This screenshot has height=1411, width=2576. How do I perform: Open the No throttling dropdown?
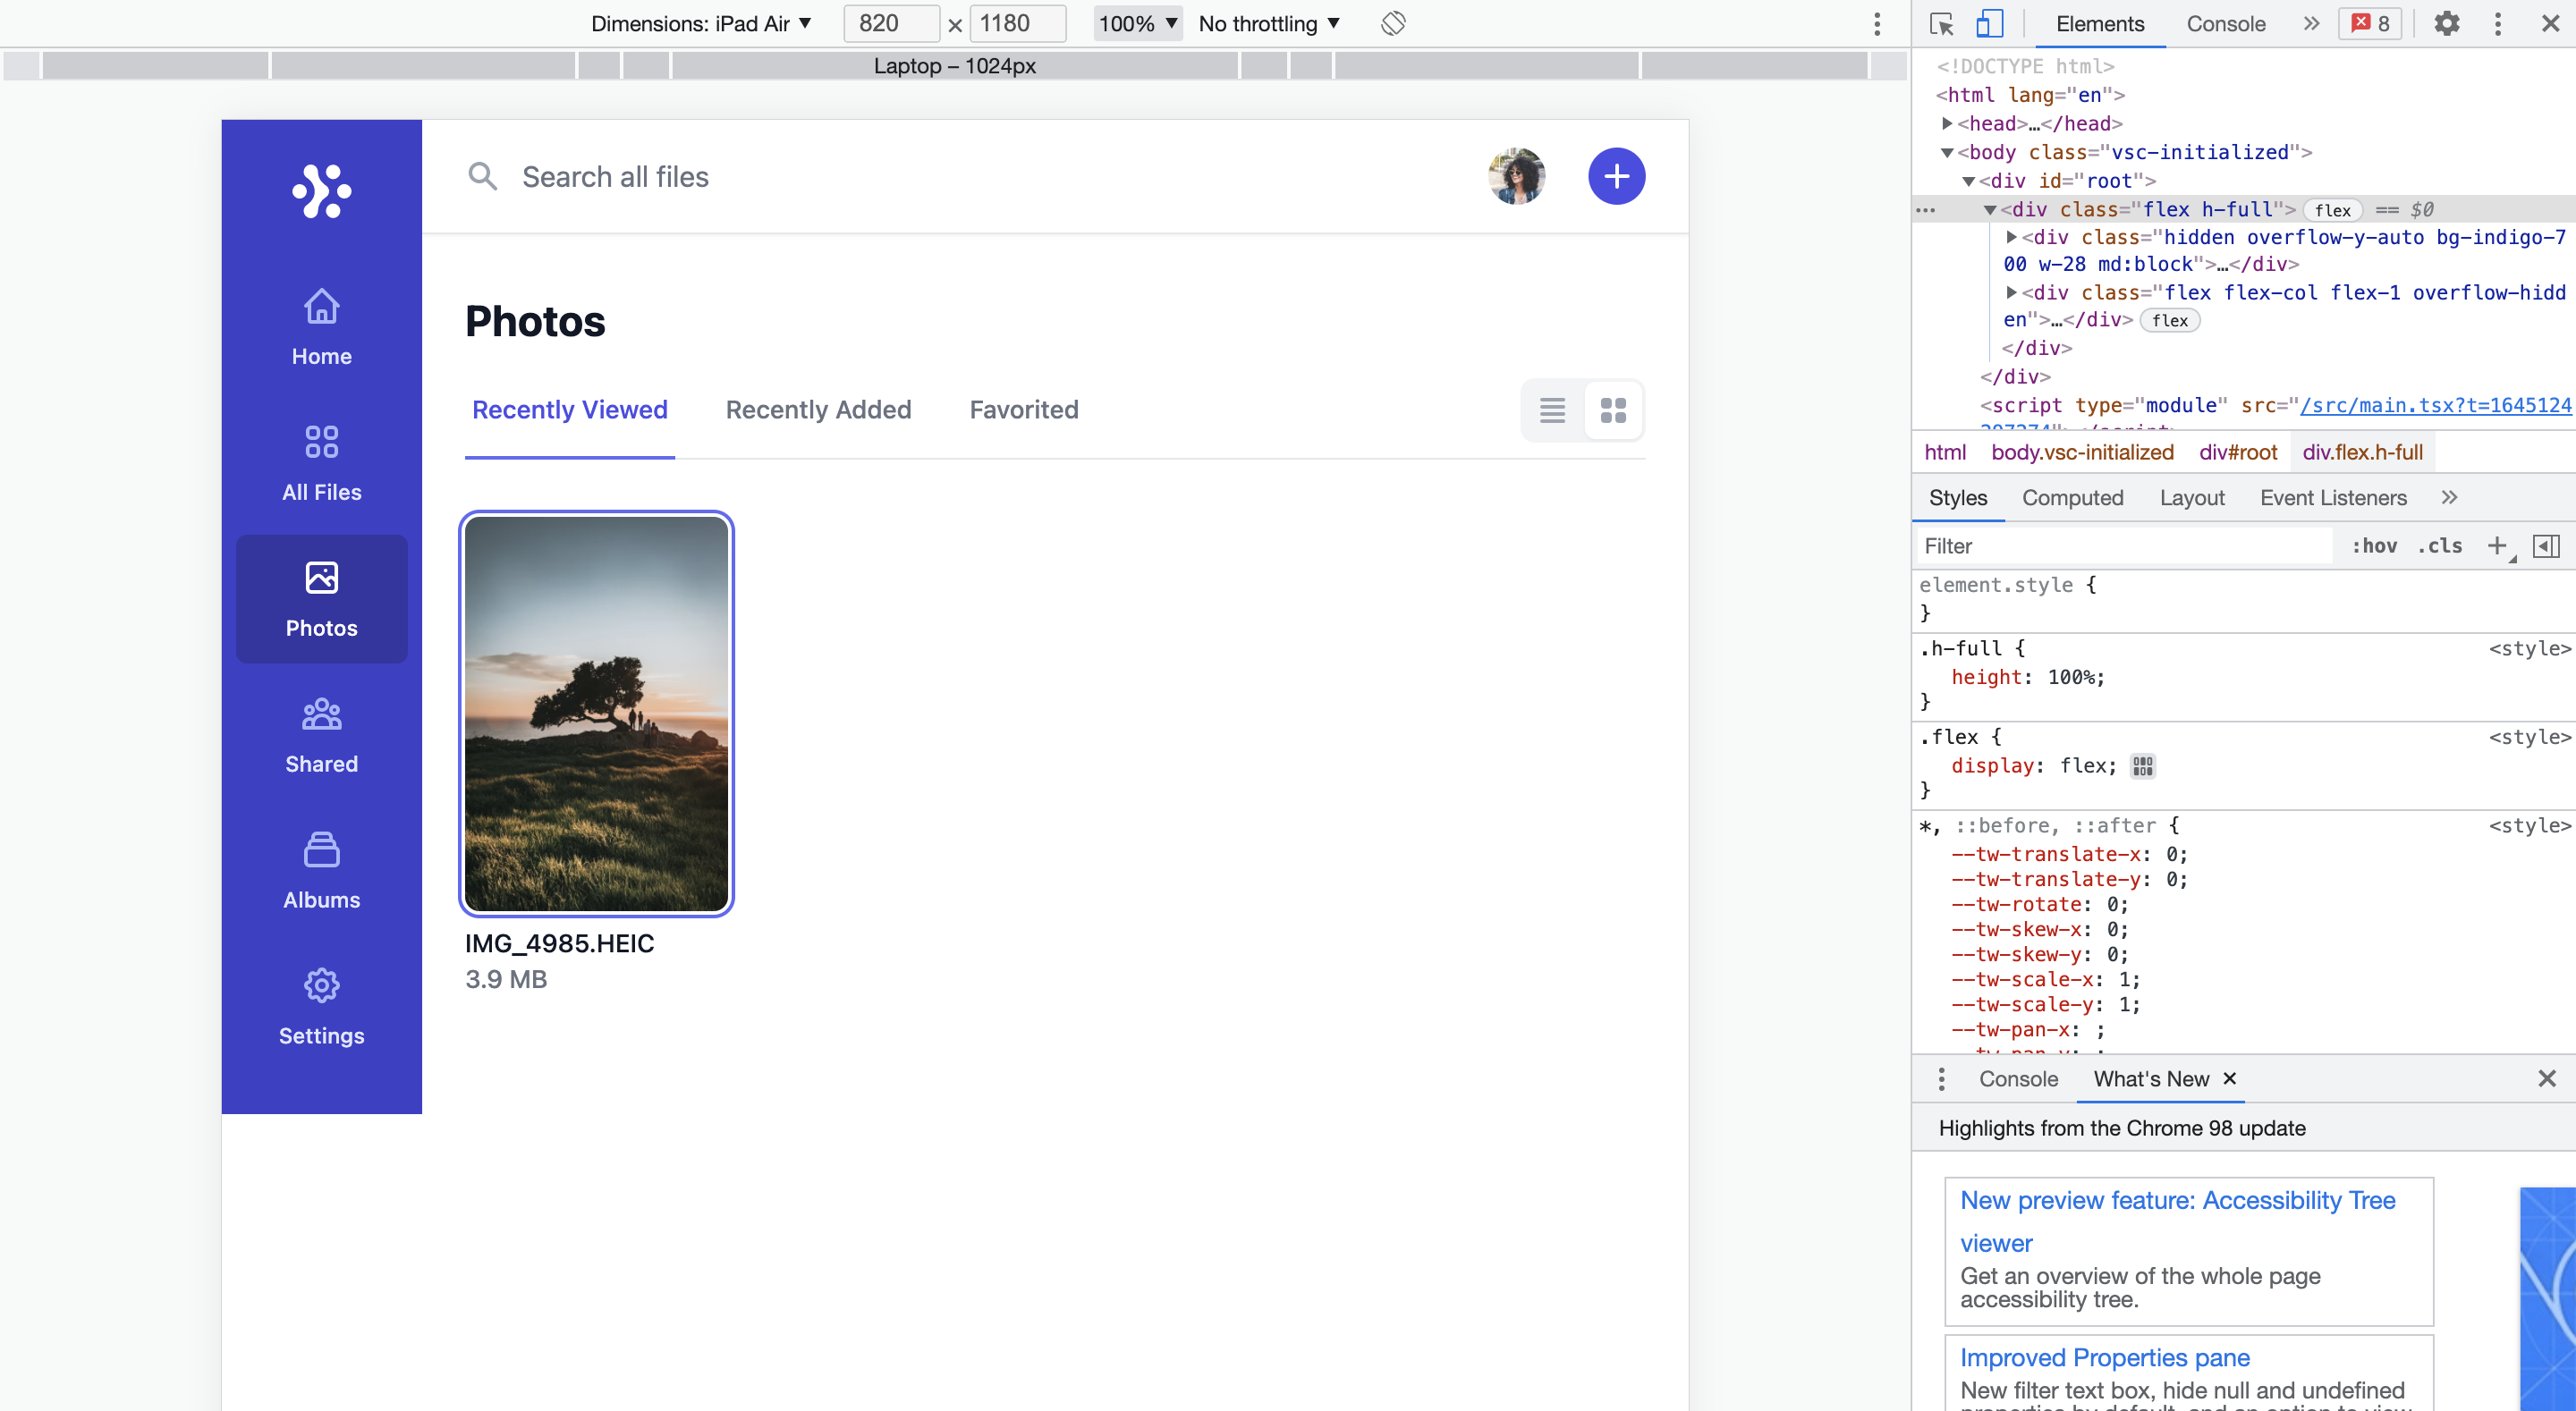click(1268, 23)
